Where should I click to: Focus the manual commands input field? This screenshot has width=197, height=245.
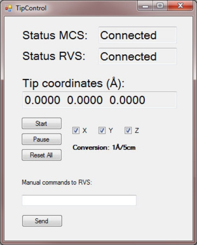coord(79,200)
